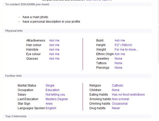The width and height of the screenshot is (159, 121).
Task: Select the Ethnic Origin "Ask me" link
Action: tap(120, 54)
